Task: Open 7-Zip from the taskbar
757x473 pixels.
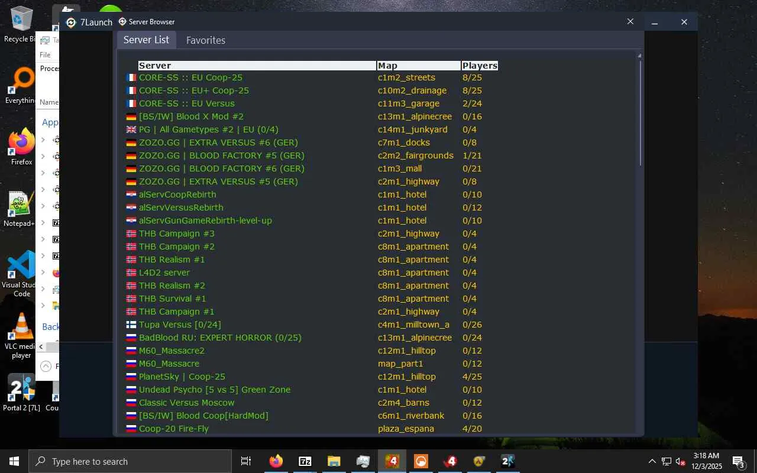Action: pyautogui.click(x=305, y=461)
